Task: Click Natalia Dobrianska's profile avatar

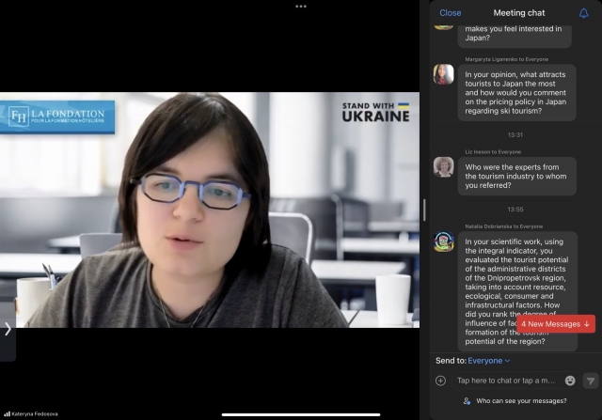Action: (x=443, y=241)
